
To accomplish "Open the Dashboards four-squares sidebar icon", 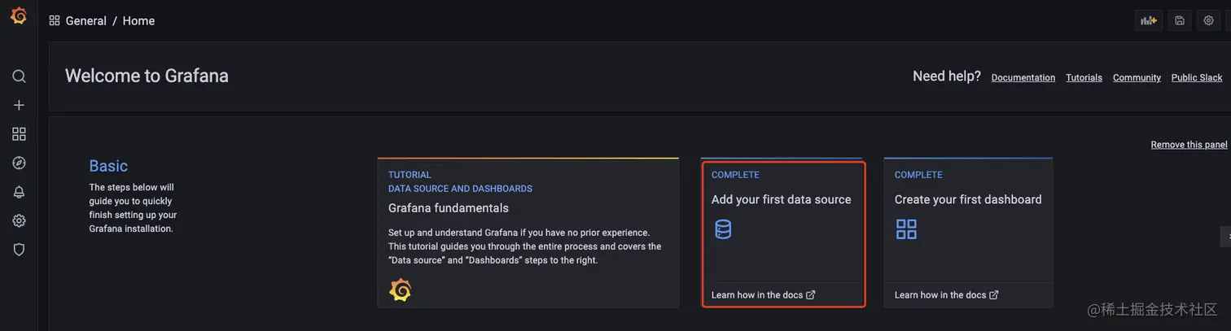I will click(x=19, y=134).
